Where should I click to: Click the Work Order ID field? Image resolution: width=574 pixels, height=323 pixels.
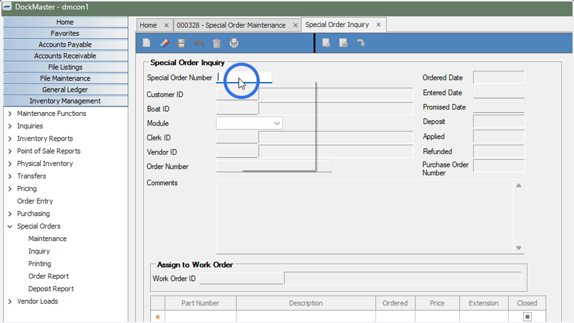(241, 278)
